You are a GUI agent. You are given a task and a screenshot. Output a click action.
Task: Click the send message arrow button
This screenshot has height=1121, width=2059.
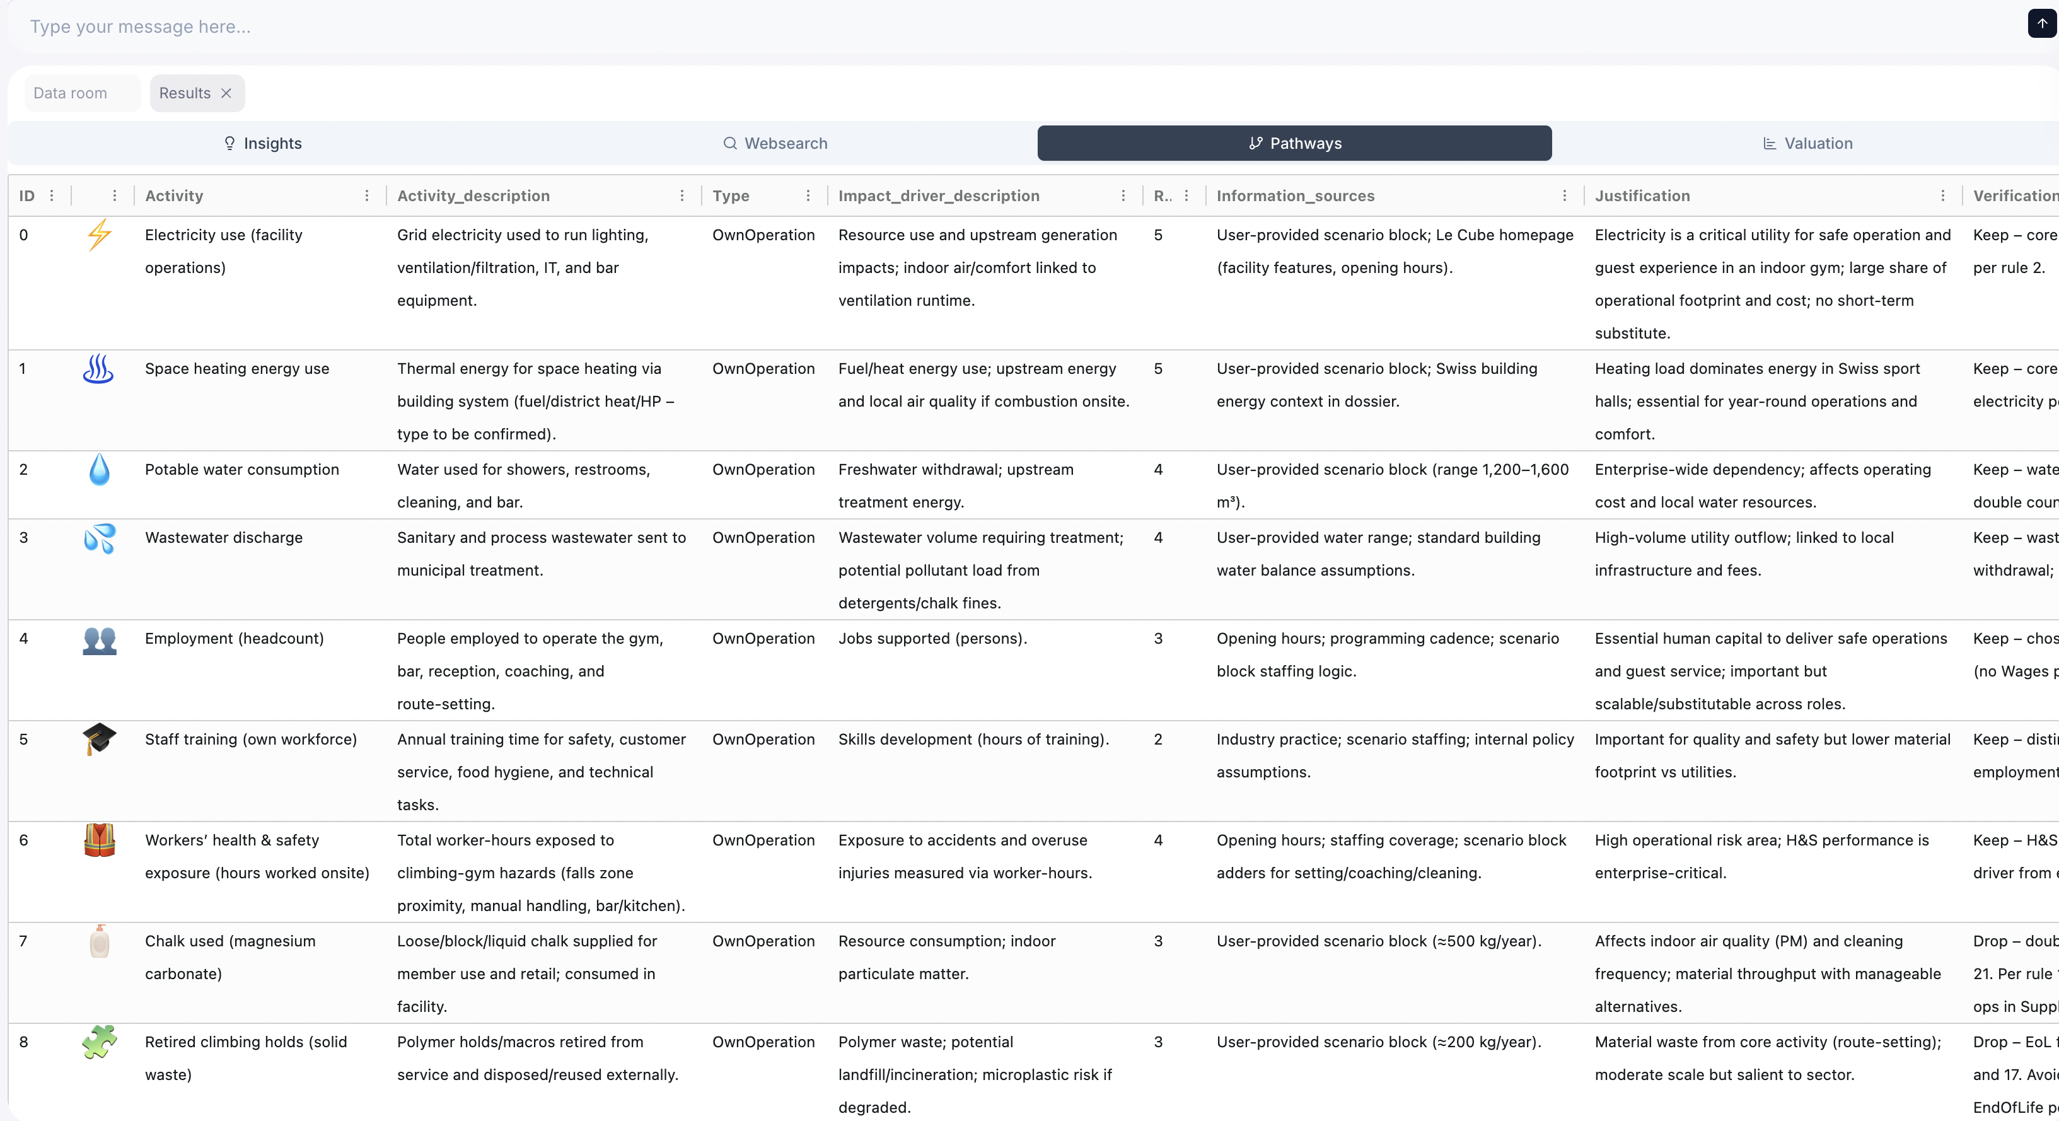(x=2041, y=24)
